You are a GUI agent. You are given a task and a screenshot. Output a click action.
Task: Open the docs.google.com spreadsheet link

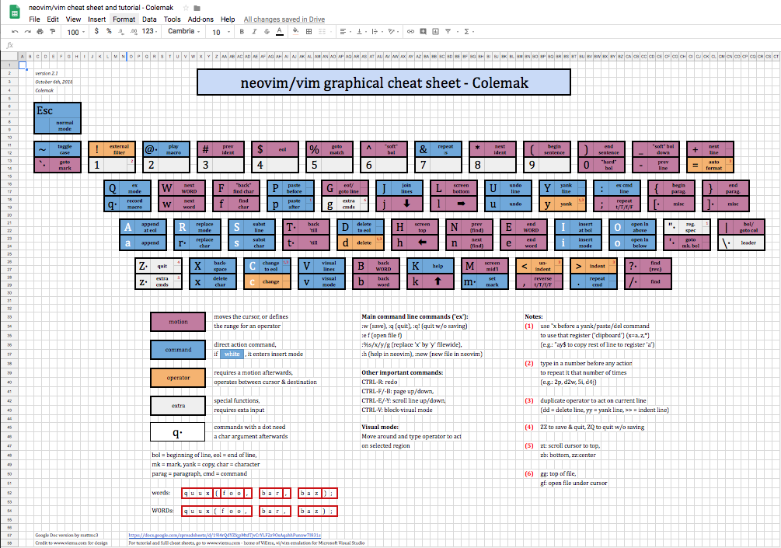point(225,535)
